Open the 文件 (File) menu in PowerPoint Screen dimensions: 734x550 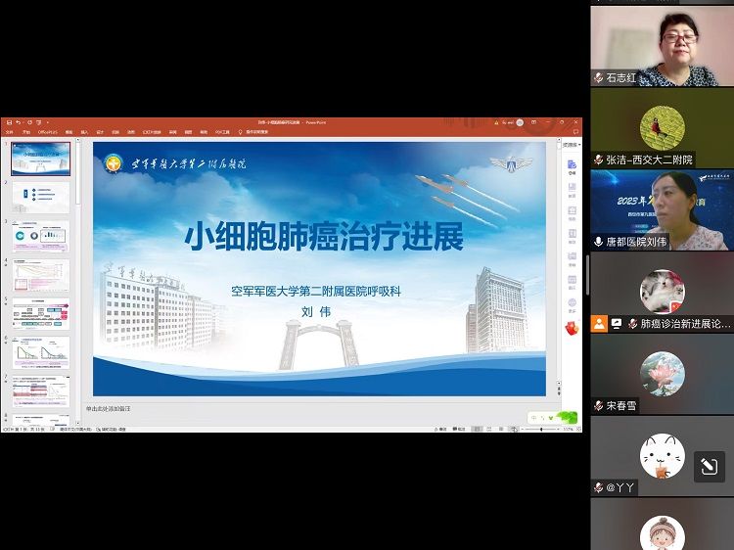(x=9, y=132)
